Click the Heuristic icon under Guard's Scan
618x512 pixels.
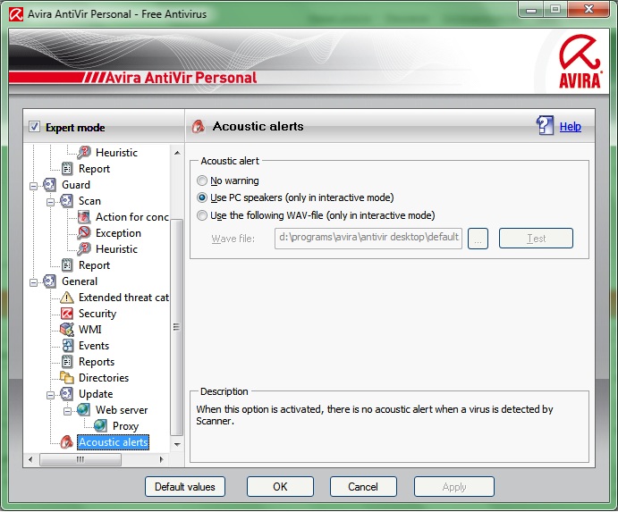click(84, 249)
